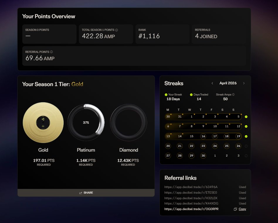Click empty circle for week of April 20
Screen dimensions: 278x223
click(x=246, y=146)
